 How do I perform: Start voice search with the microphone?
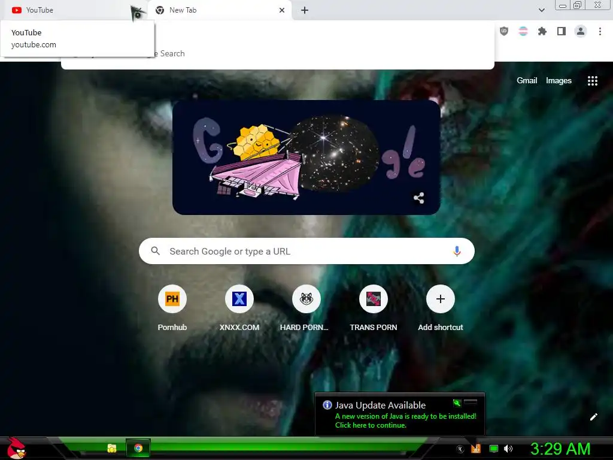click(x=457, y=251)
